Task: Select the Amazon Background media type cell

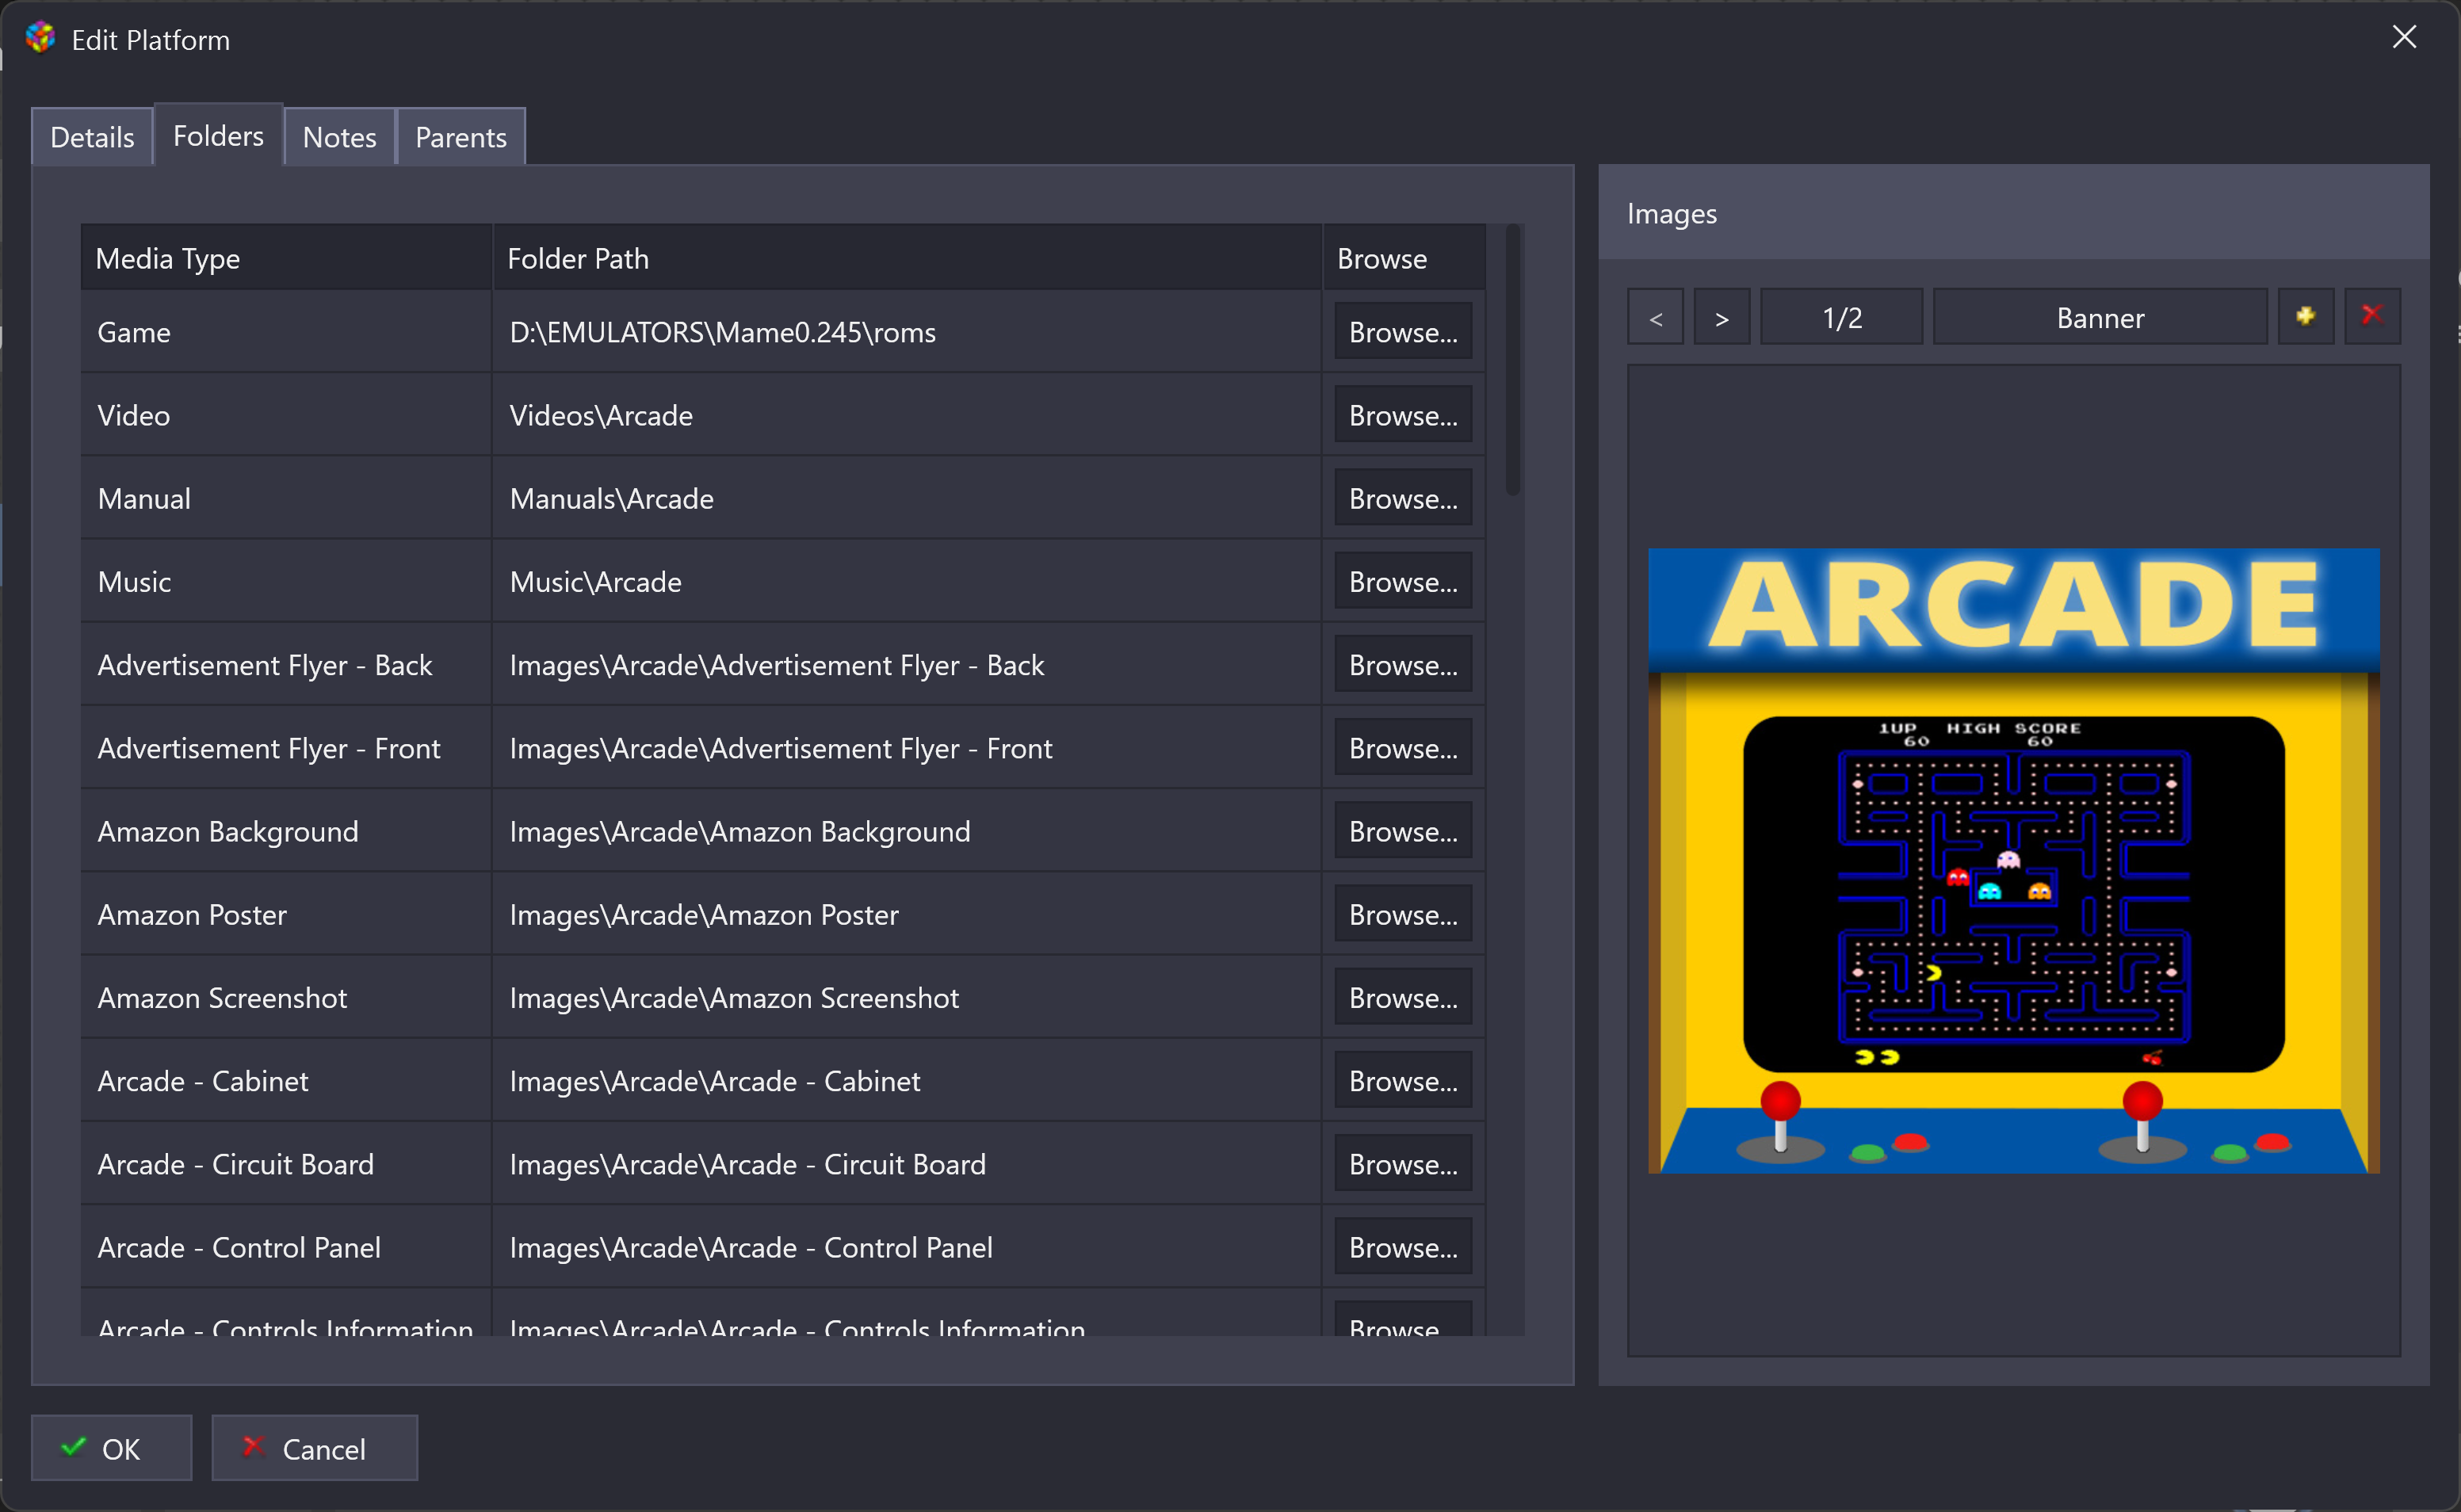Action: [286, 831]
